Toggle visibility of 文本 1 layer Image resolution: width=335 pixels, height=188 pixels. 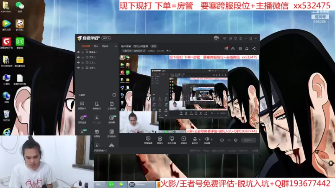point(78,62)
